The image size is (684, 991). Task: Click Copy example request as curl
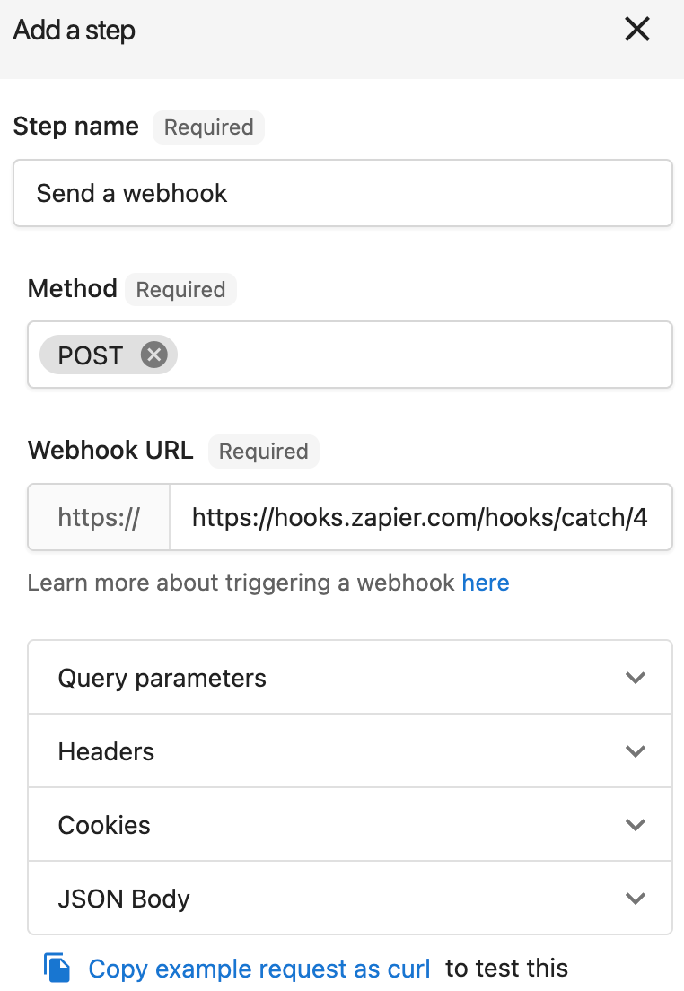[x=259, y=969]
